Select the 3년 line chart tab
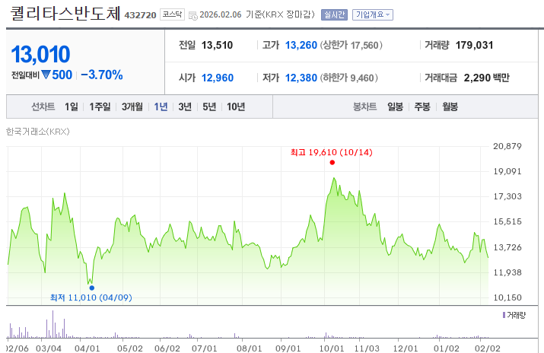This screenshot has height=353, width=544. tap(185, 107)
